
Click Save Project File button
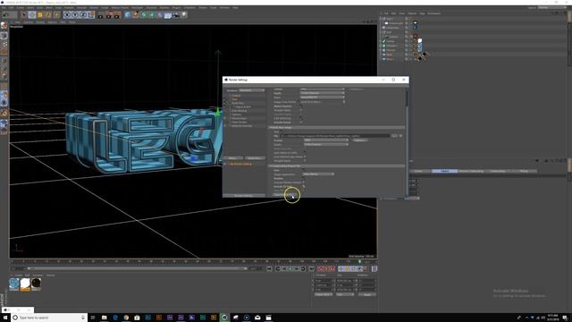tap(285, 195)
